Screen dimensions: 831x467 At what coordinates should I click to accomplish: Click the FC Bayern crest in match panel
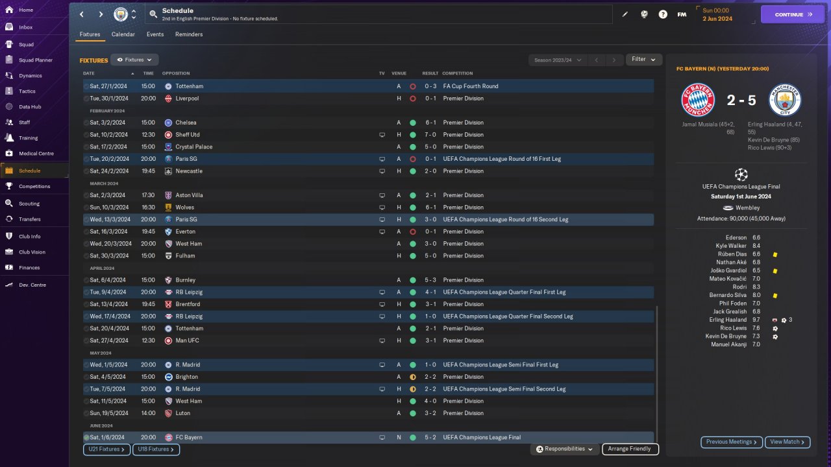pos(697,100)
